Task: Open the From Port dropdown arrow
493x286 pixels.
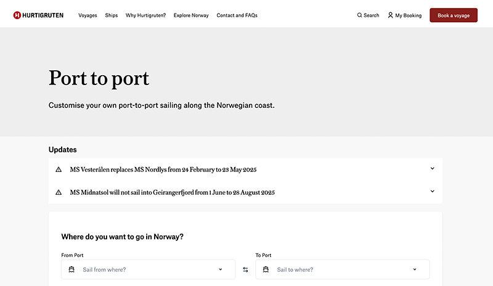Action: click(221, 269)
